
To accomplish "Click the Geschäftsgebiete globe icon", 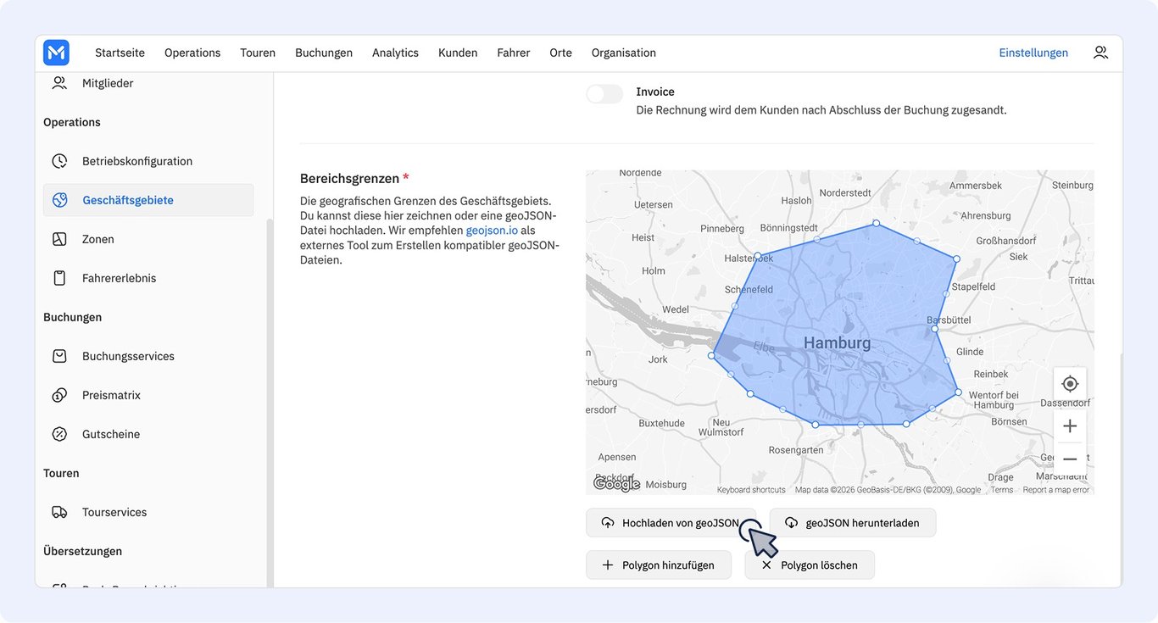I will 59,200.
